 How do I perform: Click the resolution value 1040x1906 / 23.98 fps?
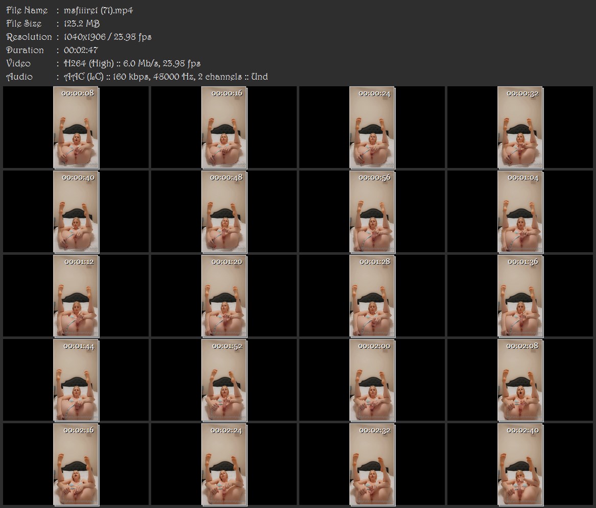108,37
